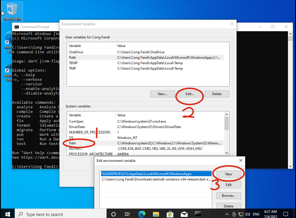This screenshot has width=296, height=218.
Task: Launch Microsoft Edge from the taskbar
Action: [x=142, y=214]
